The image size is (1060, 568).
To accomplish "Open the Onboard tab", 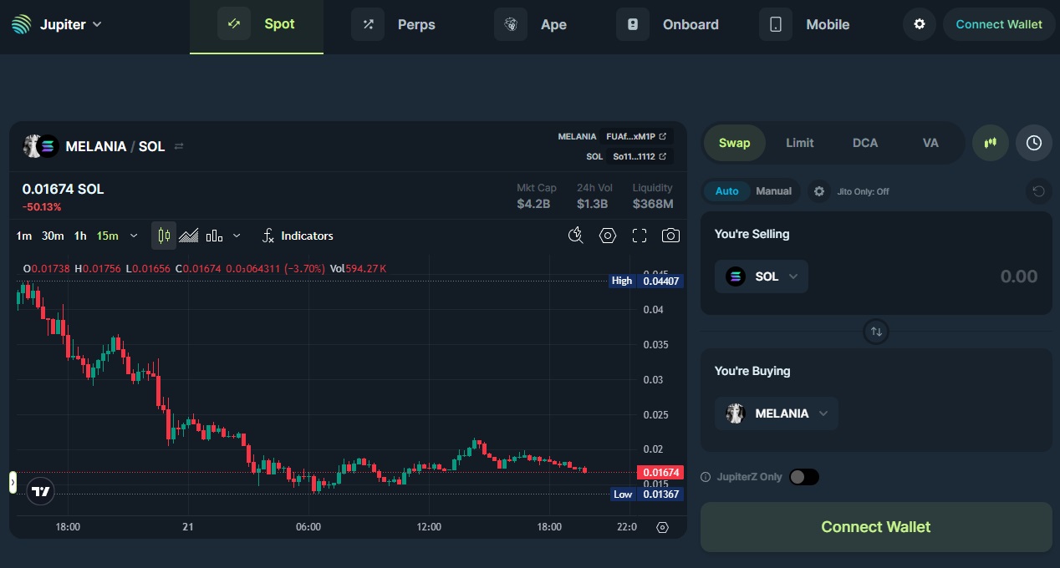I will [x=668, y=24].
